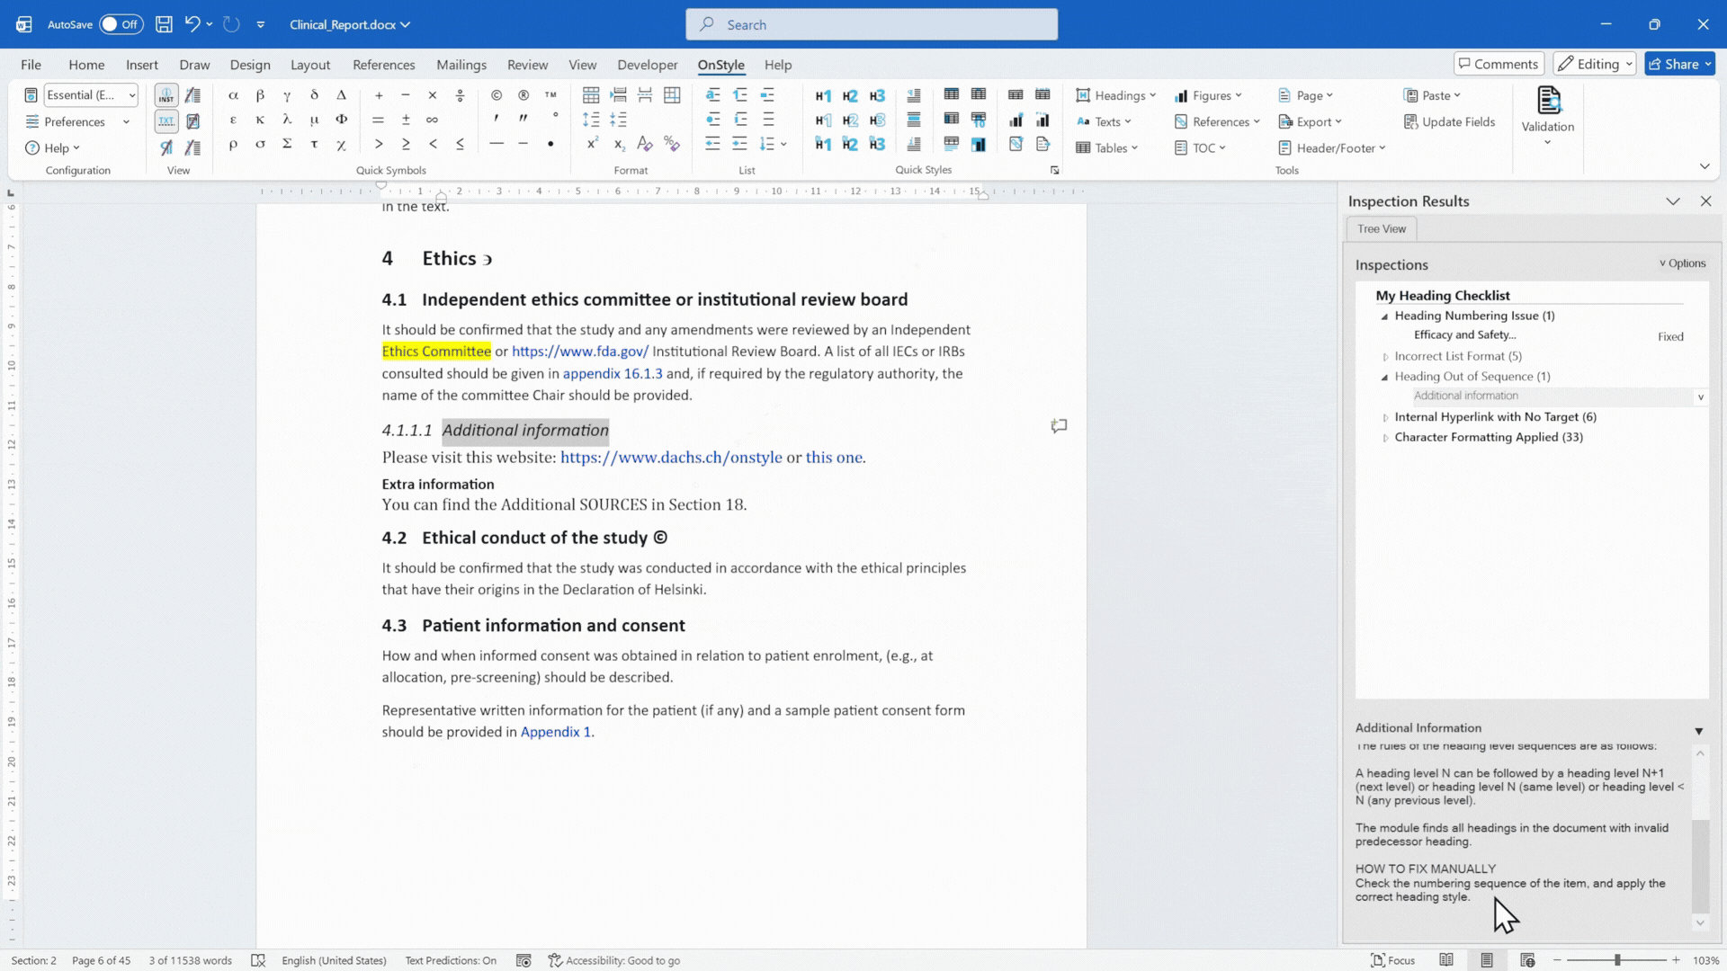
Task: Expand Character Formatting Applied (33) node
Action: [1385, 438]
